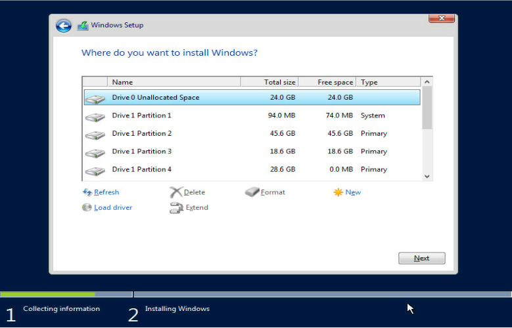Choose the Extend option
Screen dimensions: 512x328
pos(197,207)
